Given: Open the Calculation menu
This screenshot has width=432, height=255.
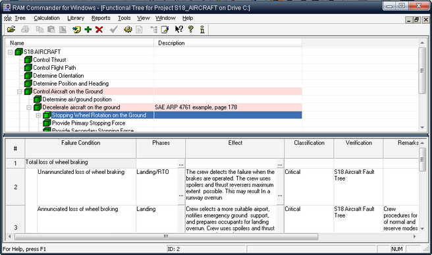Looking at the screenshot, I should tap(47, 18).
